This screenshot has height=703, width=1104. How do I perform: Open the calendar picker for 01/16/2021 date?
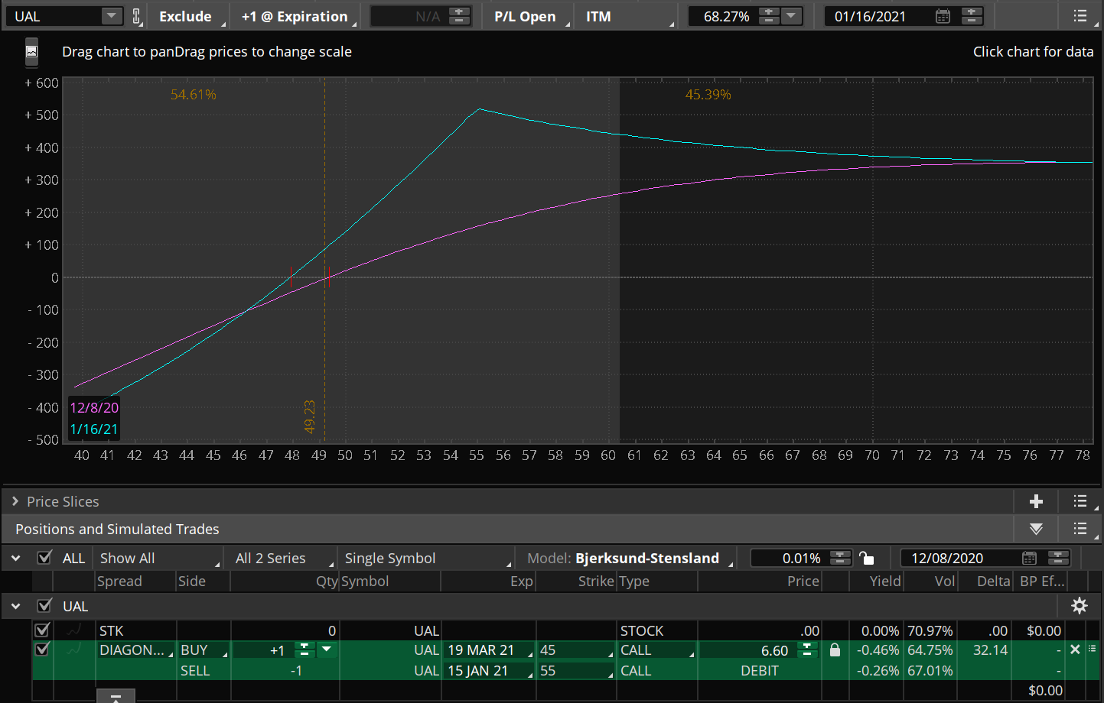pyautogui.click(x=943, y=16)
